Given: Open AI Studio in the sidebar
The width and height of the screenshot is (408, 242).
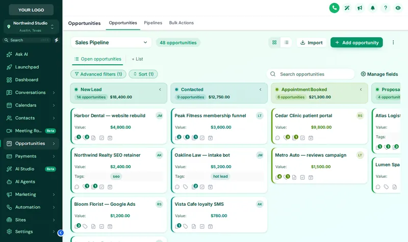Looking at the screenshot, I should tap(31, 169).
